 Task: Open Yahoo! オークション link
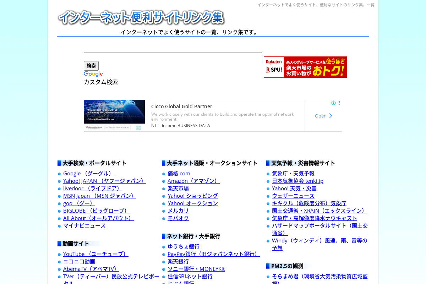pos(193,203)
